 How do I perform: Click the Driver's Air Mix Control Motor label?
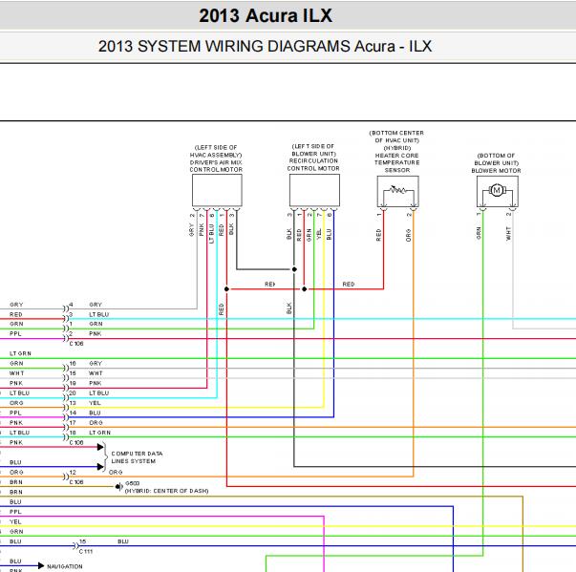216,159
